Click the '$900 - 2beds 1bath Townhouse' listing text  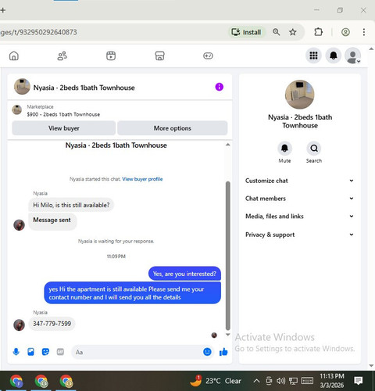(x=63, y=114)
